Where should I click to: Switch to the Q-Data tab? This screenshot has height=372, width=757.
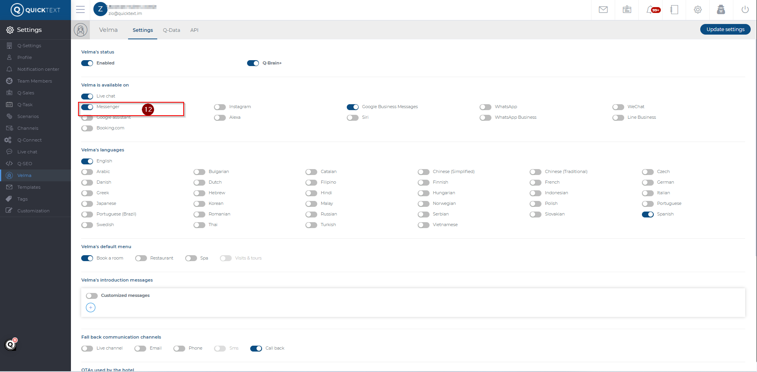[x=171, y=30]
